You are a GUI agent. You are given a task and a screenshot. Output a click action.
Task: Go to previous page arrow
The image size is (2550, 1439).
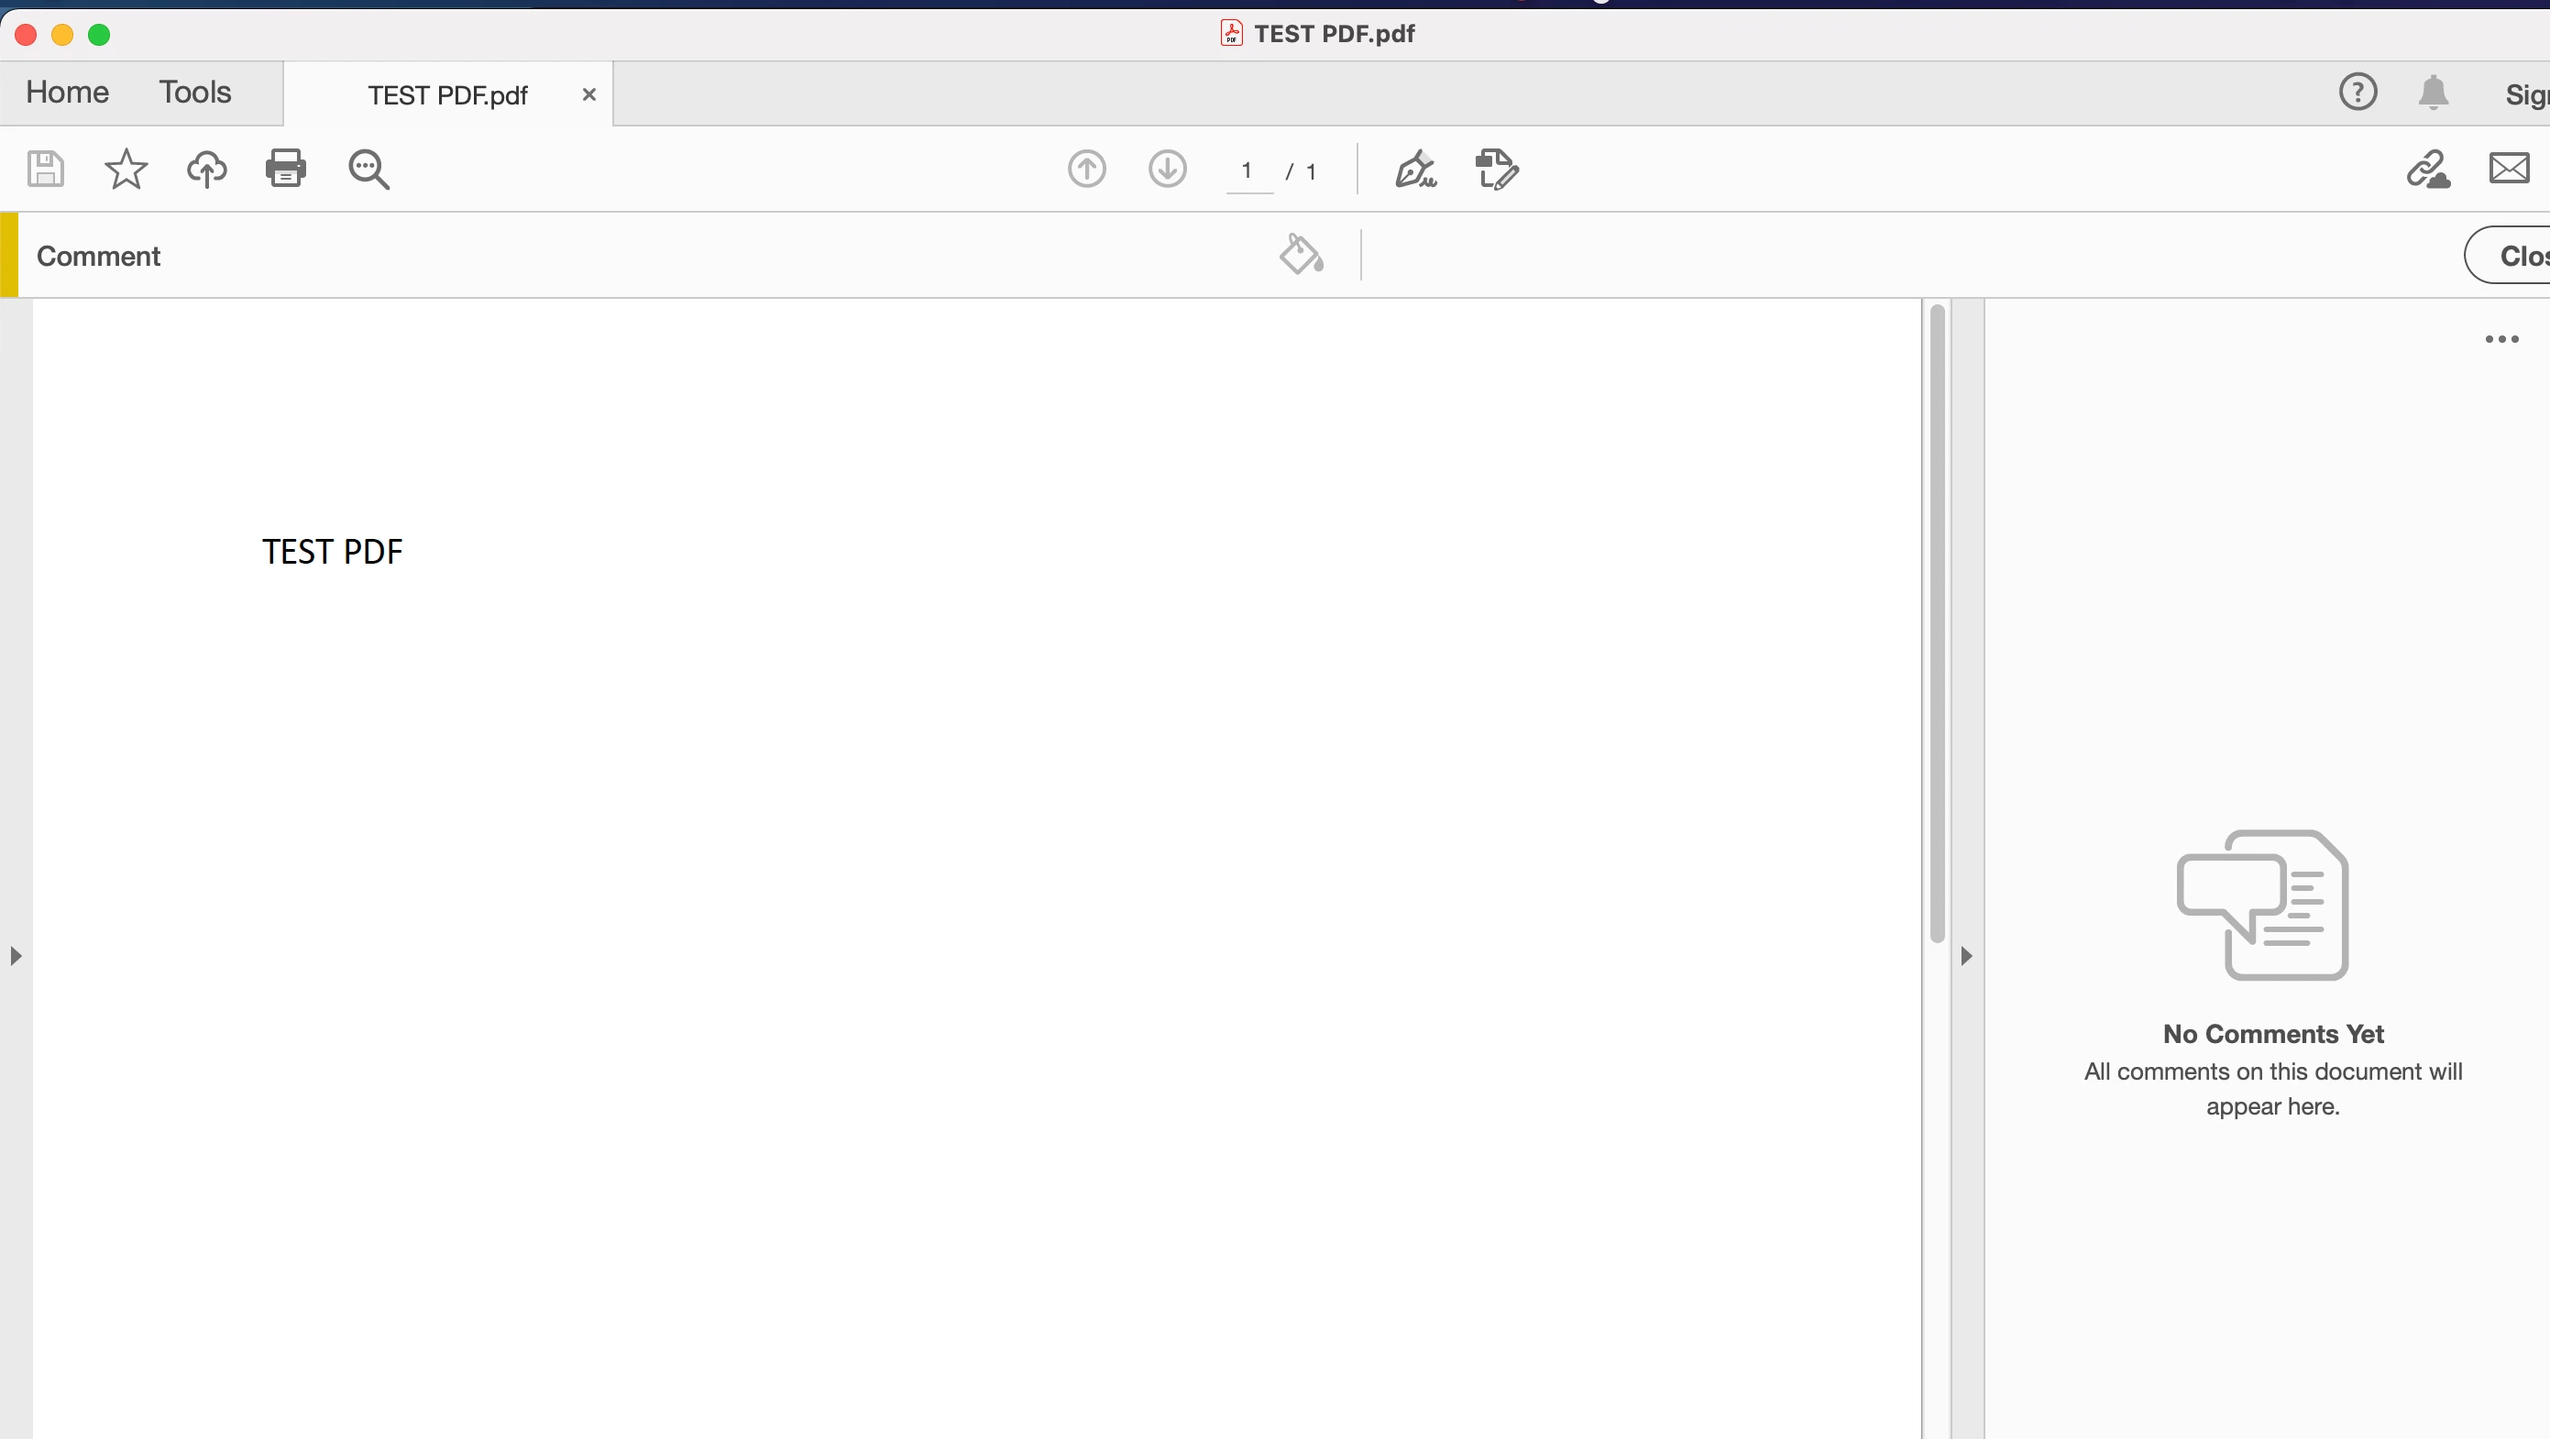(1087, 170)
